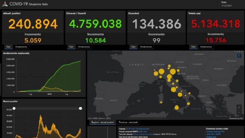245x138 pixels.
Task: Open Andamento tab under Deceduti
Action: (146, 47)
